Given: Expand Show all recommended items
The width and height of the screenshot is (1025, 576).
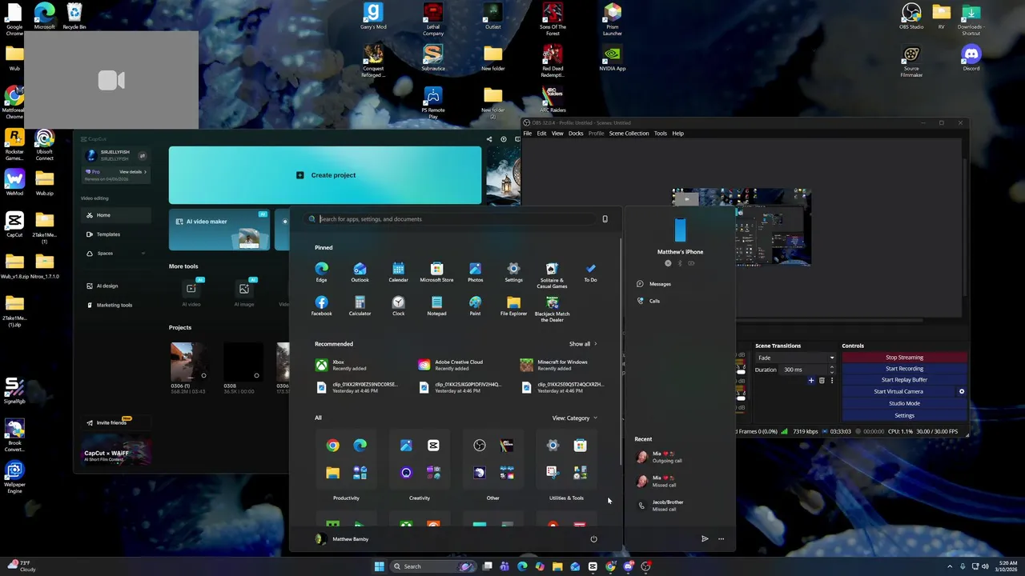Looking at the screenshot, I should click(x=583, y=344).
